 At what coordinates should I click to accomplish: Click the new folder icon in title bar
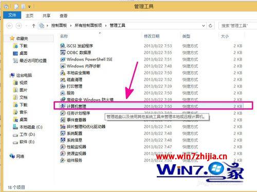[x=23, y=7]
